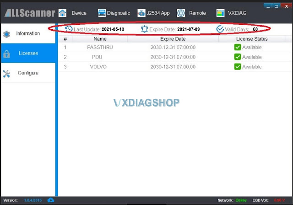Click PDU green Available checkmark

coord(238,57)
